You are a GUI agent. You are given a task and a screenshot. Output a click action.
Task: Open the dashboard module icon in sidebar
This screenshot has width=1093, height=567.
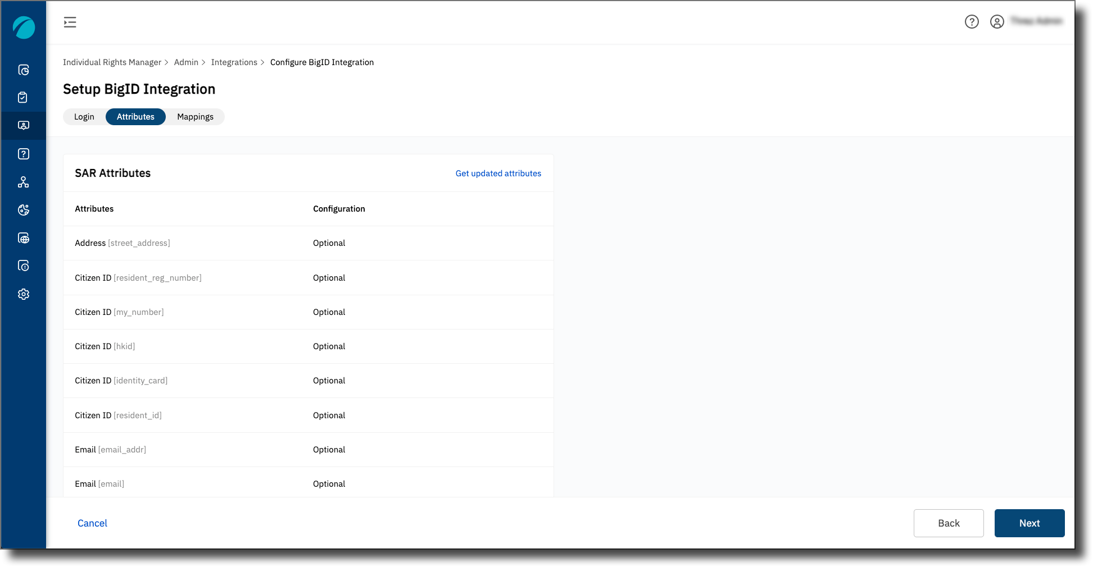click(x=24, y=70)
